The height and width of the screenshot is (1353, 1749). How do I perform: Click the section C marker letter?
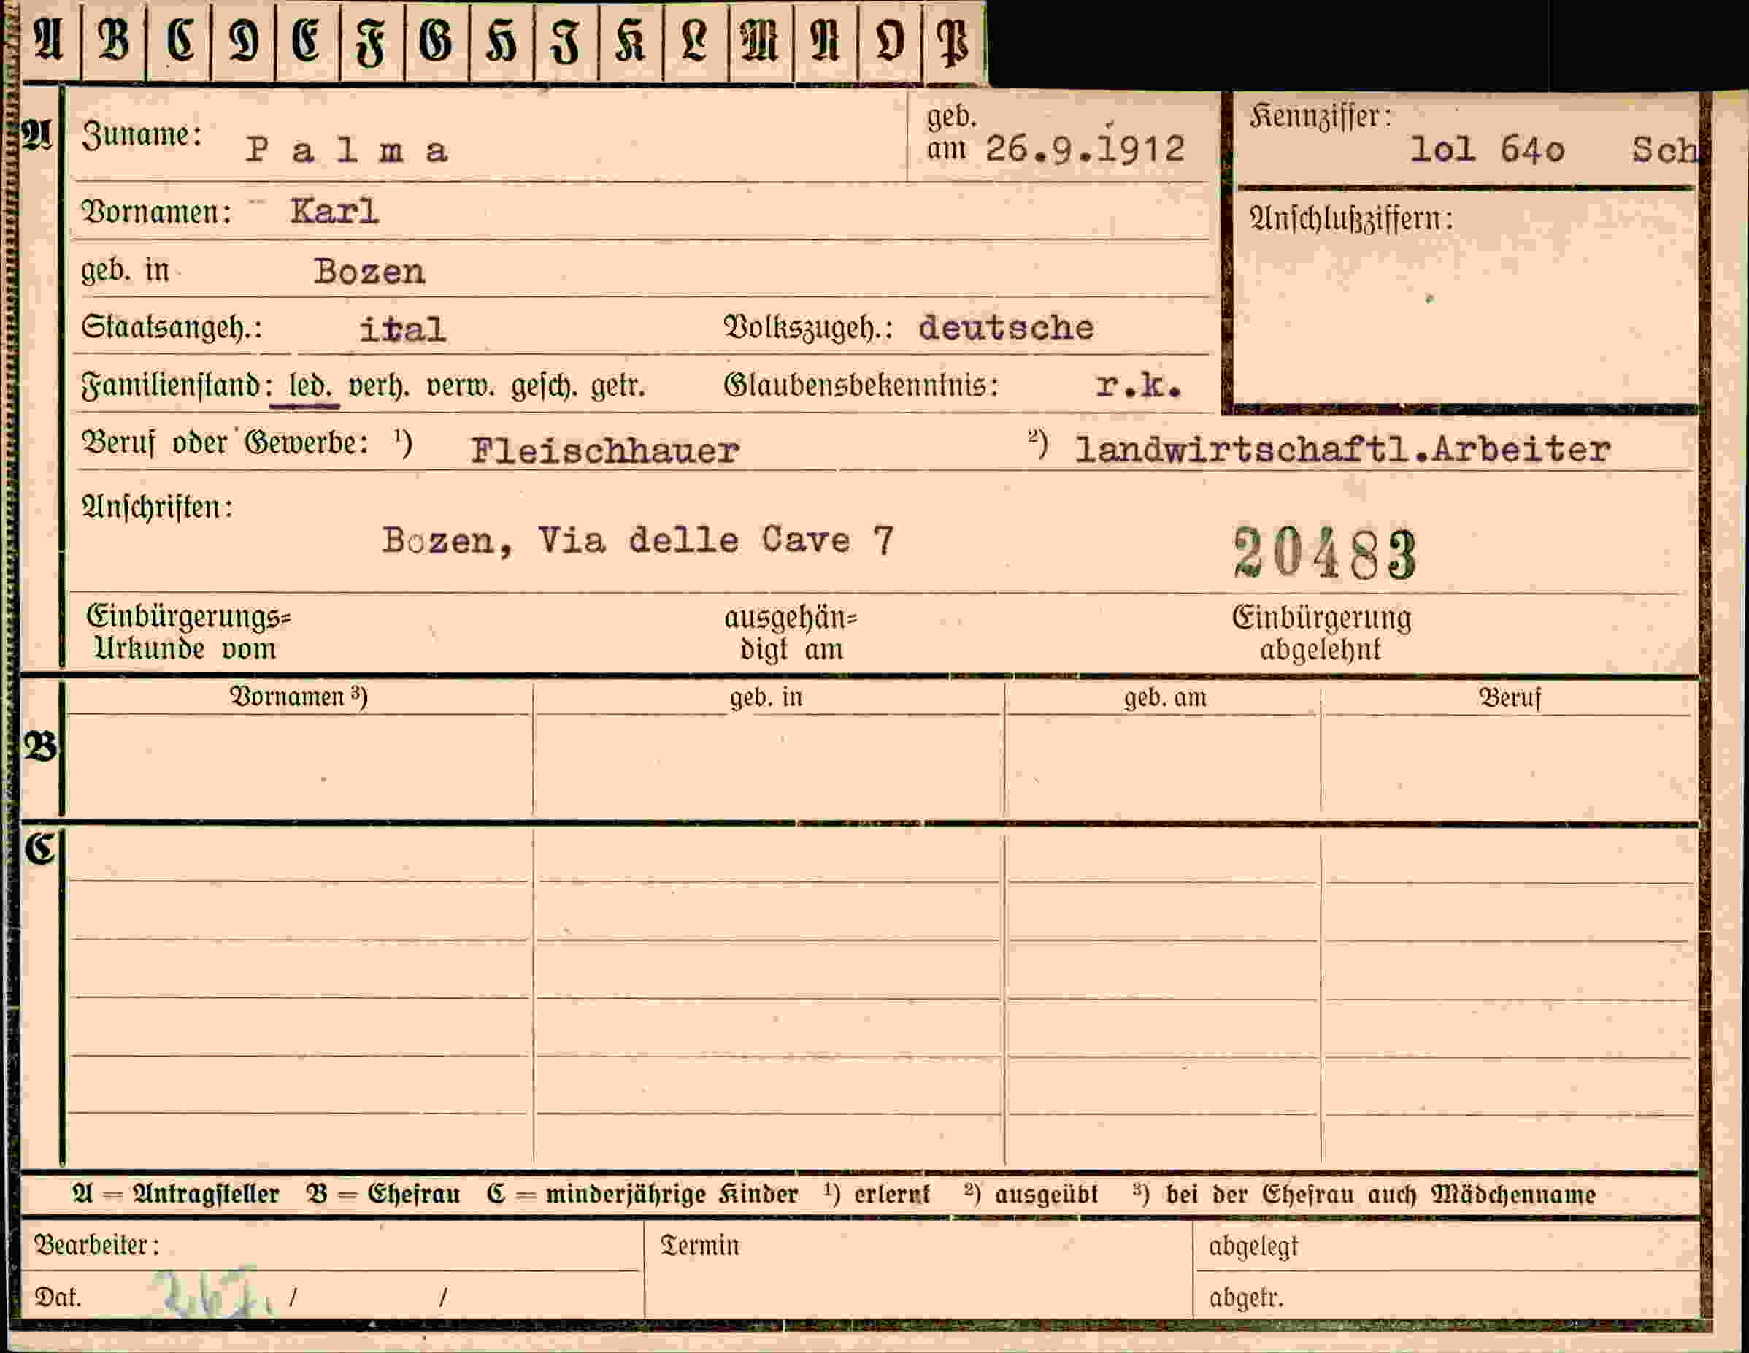coord(39,848)
